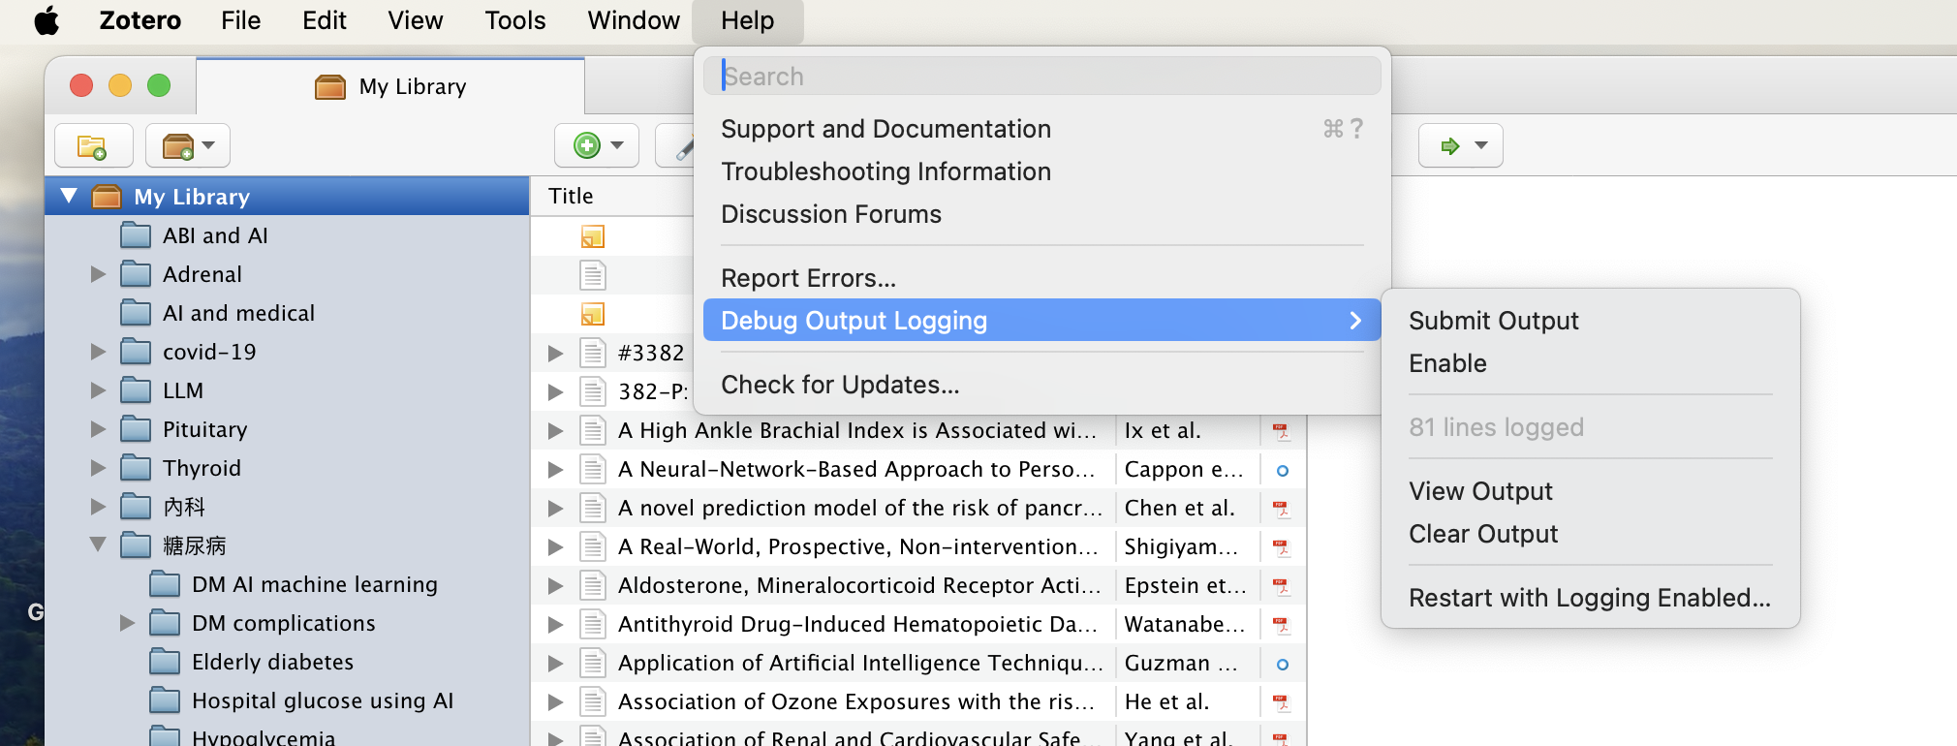Collapse the My Library tree triangle
Image resolution: width=1957 pixels, height=746 pixels.
click(x=69, y=196)
